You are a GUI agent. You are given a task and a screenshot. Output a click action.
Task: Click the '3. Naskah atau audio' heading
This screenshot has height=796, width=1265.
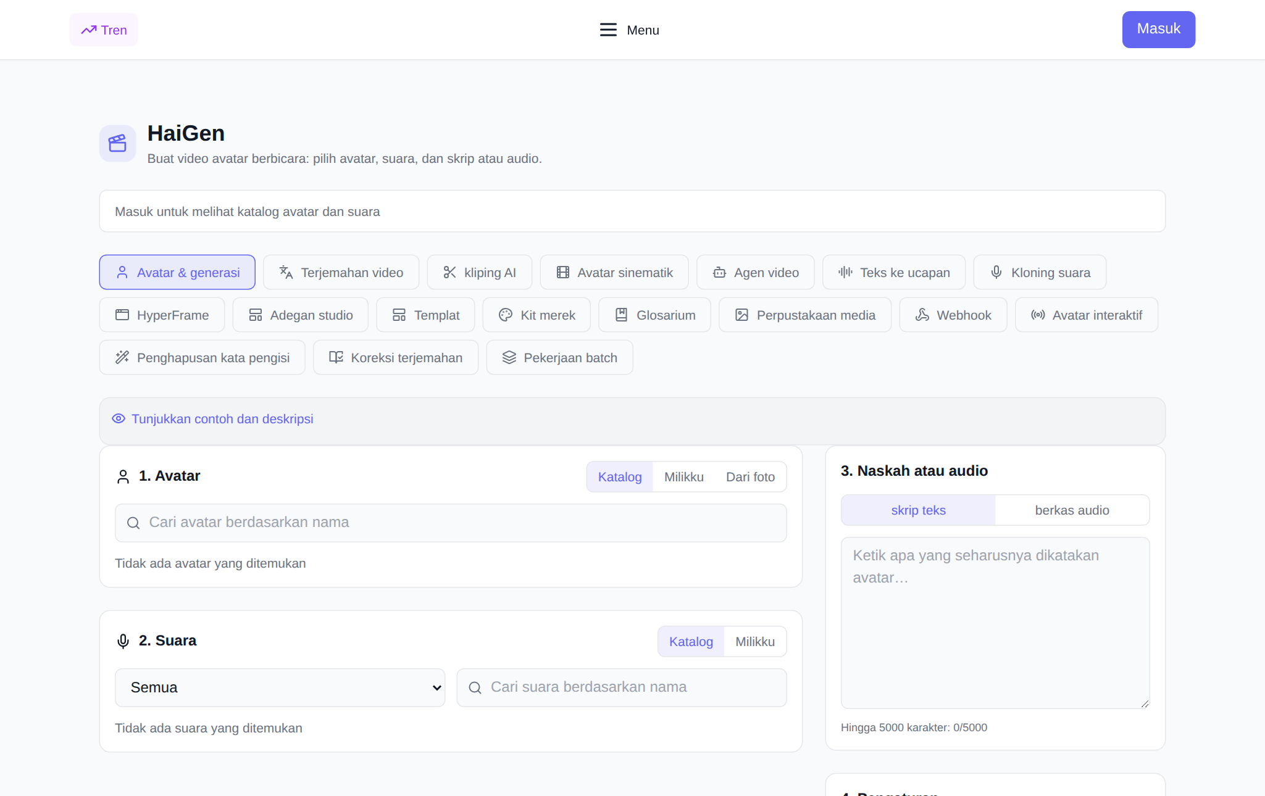pos(914,471)
